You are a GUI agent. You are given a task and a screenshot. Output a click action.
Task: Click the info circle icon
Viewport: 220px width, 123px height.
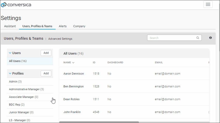pyautogui.click(x=210, y=38)
